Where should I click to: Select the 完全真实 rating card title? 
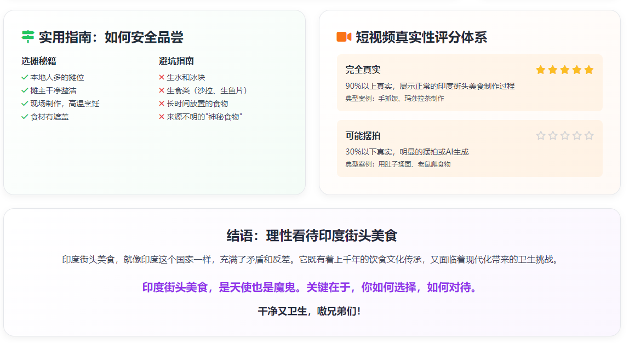[363, 70]
